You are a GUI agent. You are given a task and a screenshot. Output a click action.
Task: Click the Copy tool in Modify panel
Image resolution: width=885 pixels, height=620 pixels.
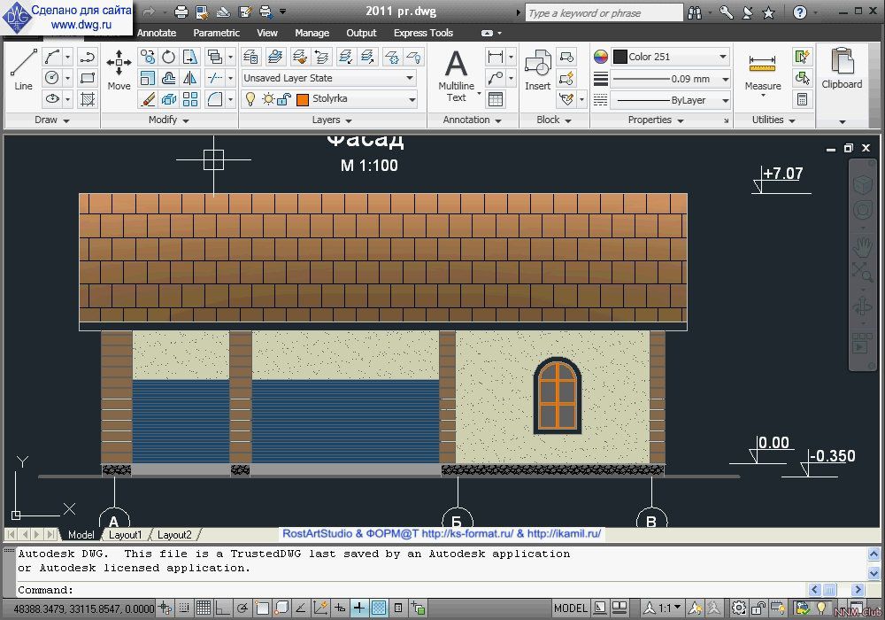(x=147, y=57)
